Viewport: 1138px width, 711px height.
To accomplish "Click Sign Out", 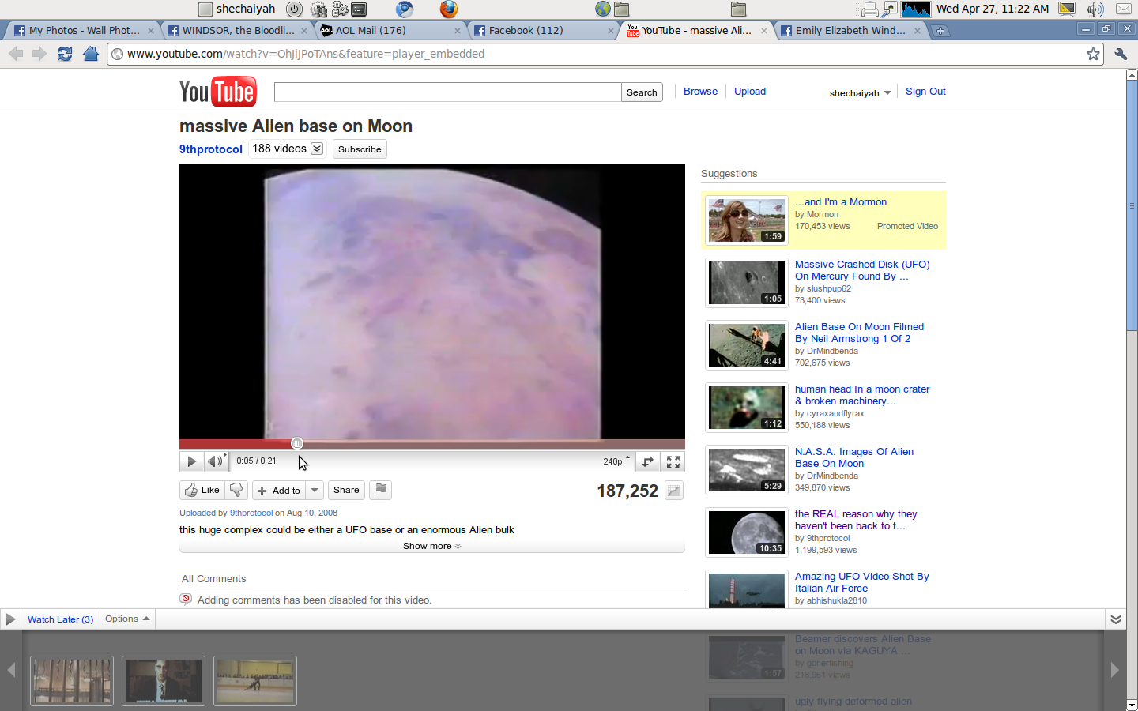I will coord(925,92).
